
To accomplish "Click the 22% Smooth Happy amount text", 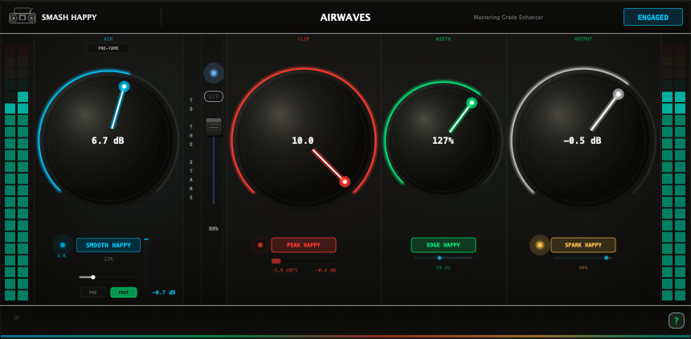I will pos(108,259).
